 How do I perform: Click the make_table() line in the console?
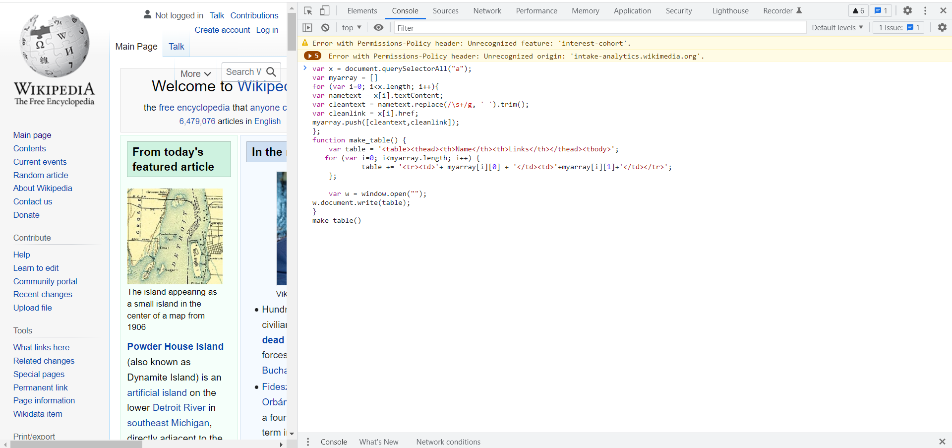[x=337, y=221]
